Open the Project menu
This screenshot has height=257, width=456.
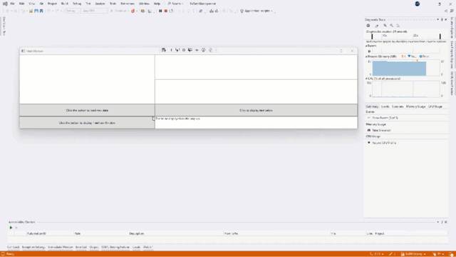pos(52,4)
